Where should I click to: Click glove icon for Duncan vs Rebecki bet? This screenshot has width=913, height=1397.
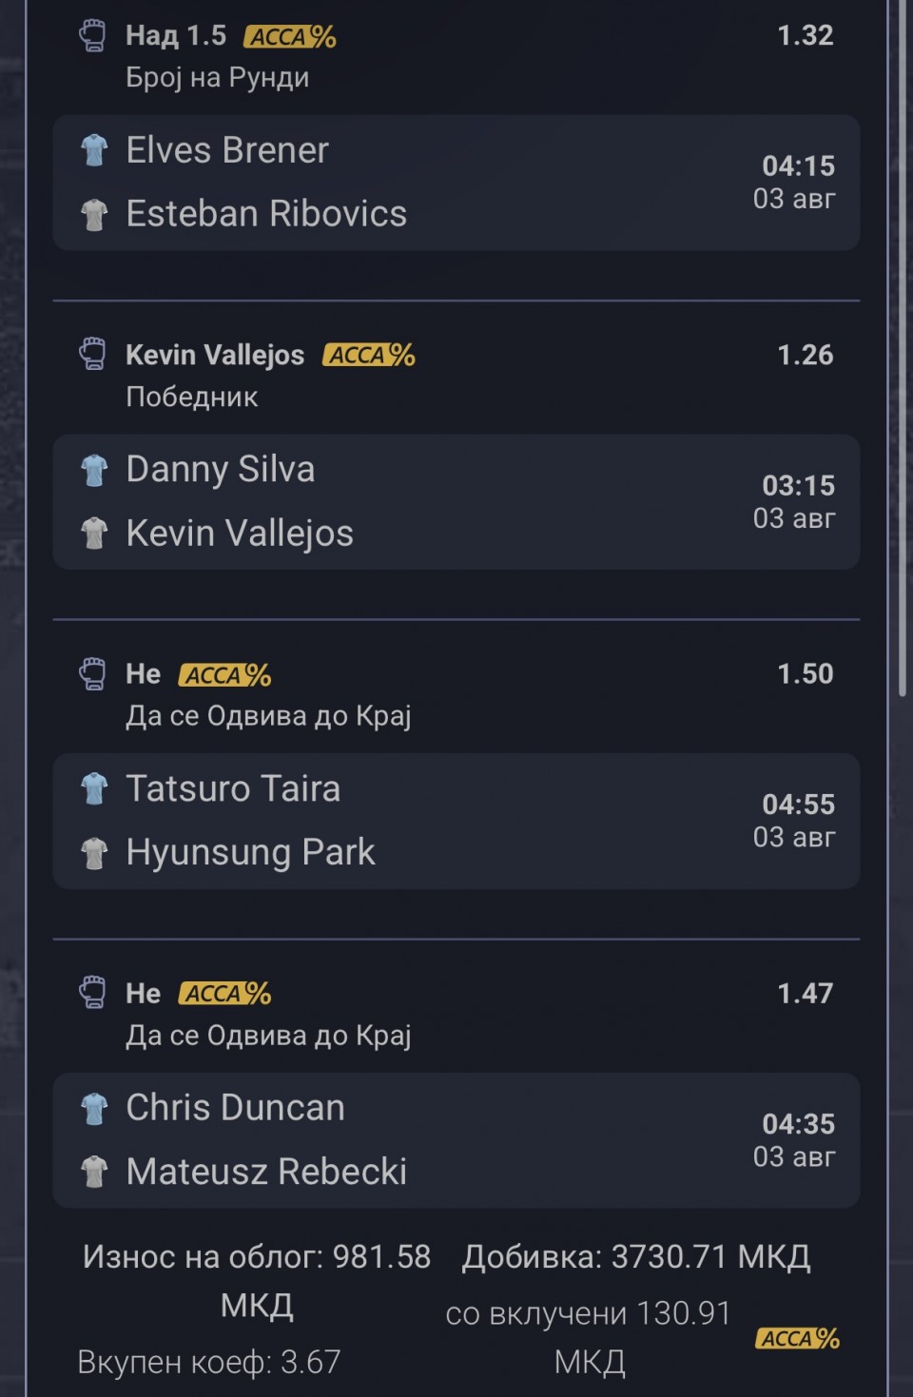tap(92, 993)
